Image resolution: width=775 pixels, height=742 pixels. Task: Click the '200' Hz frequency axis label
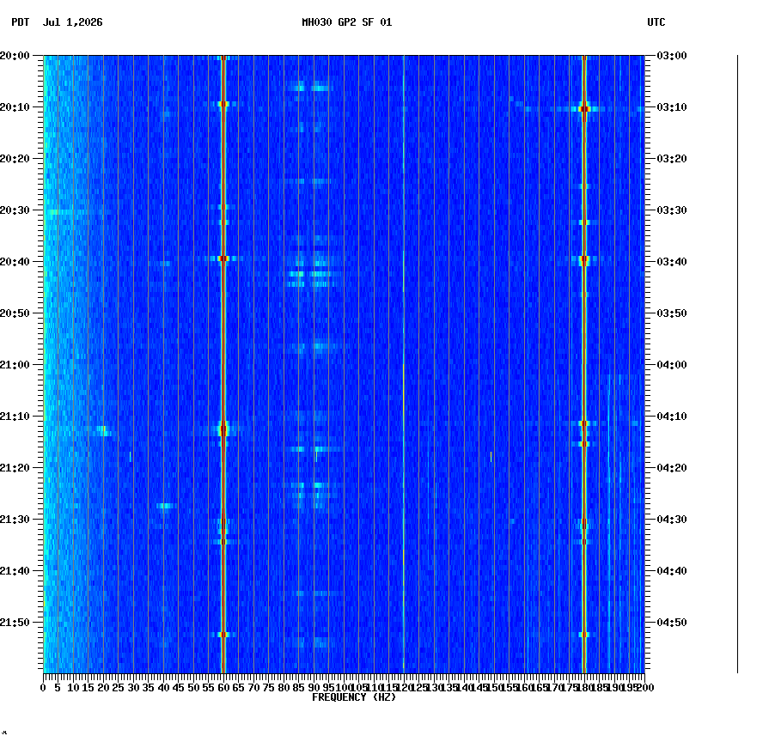point(645,688)
